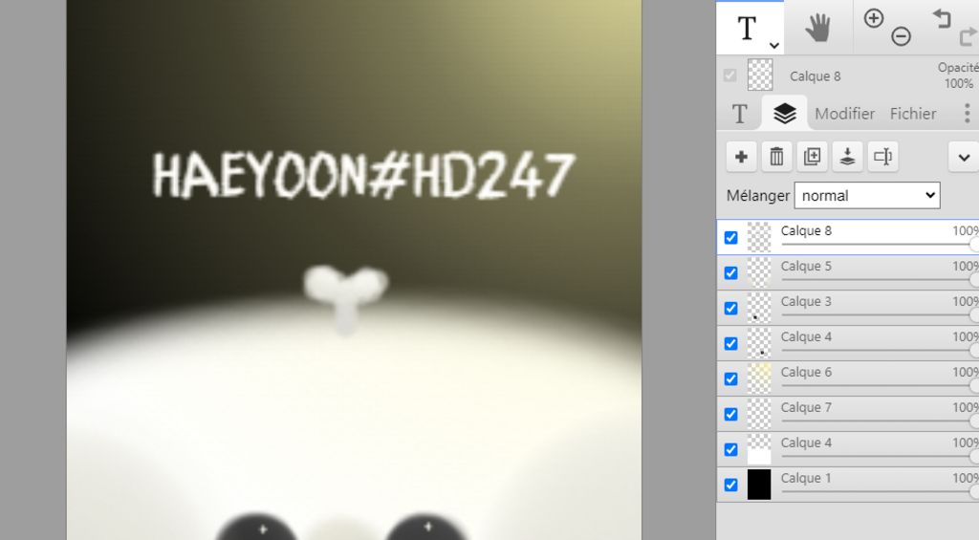Select Calque 6 yellowish layer thumbnail
Image resolution: width=979 pixels, height=540 pixels.
click(759, 378)
